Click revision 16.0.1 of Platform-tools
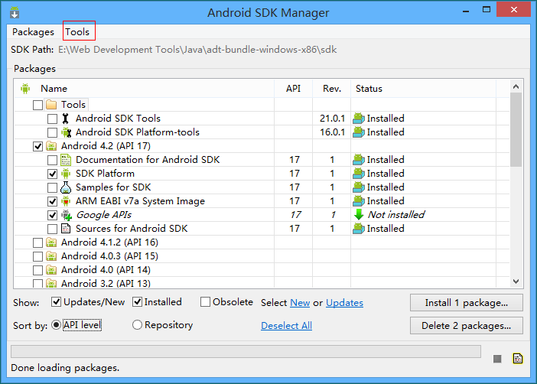 (x=332, y=132)
